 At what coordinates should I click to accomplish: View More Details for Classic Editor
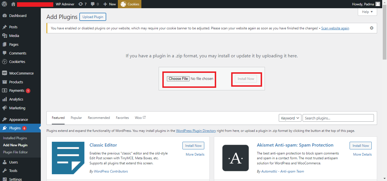tap(195, 154)
